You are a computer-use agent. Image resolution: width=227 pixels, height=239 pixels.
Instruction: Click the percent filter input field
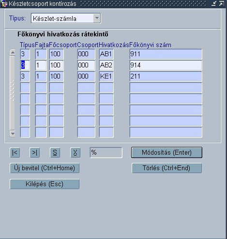[106, 152]
